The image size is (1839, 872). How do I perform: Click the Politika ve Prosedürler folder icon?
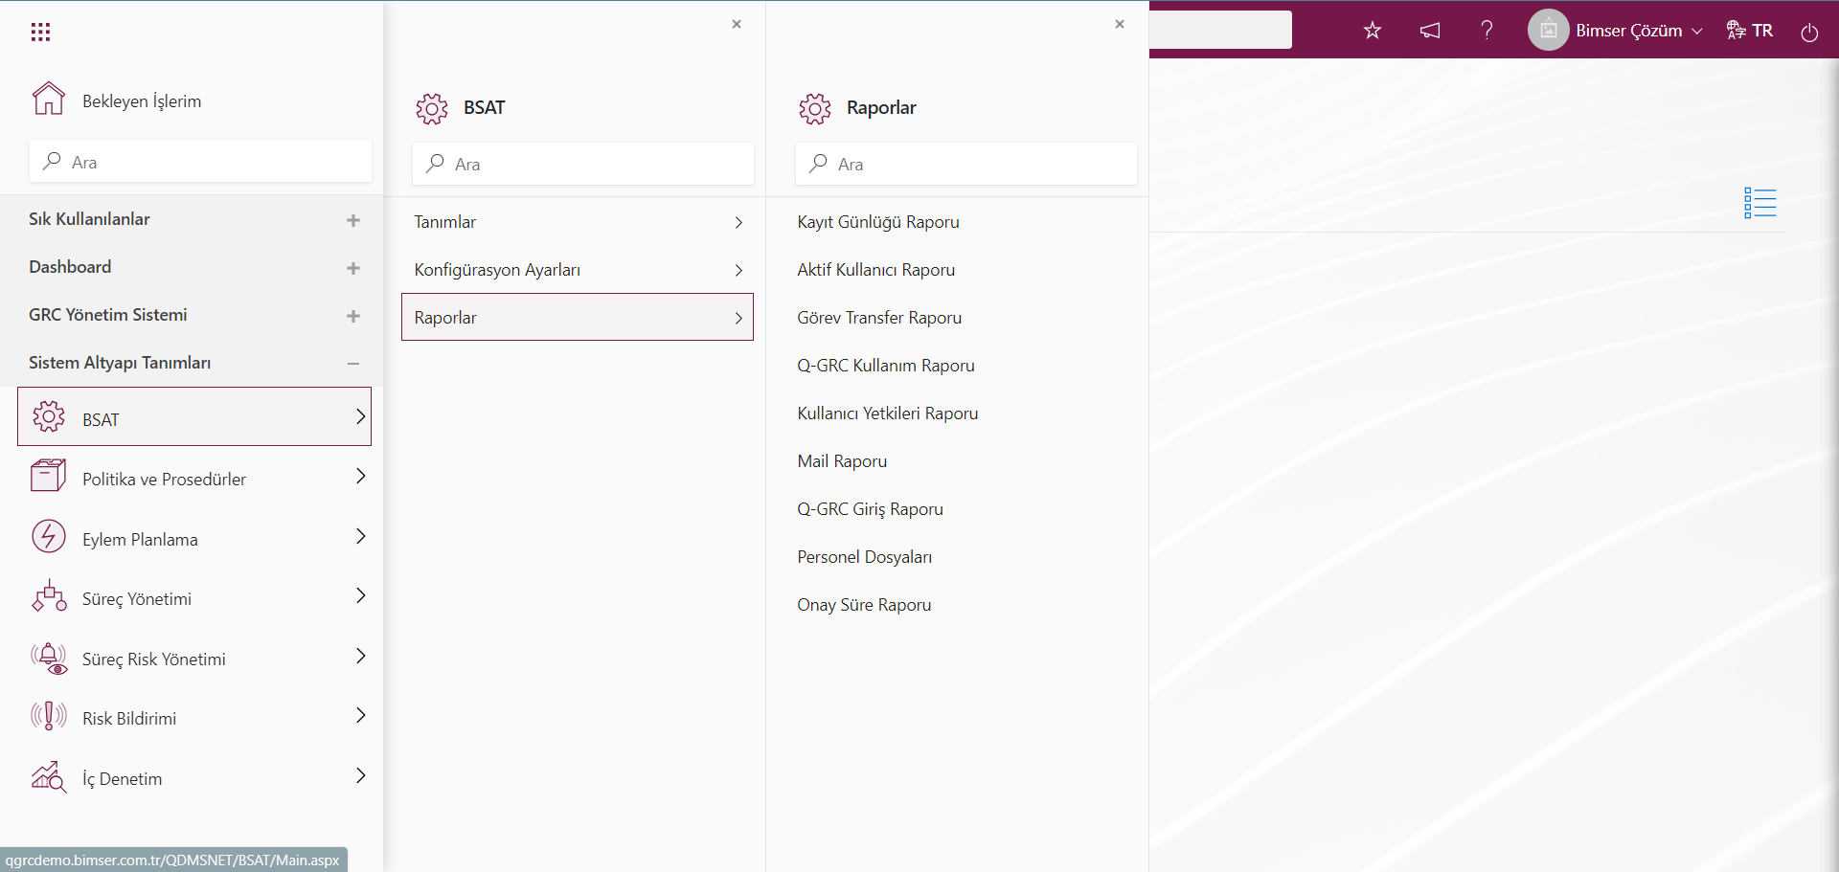click(49, 476)
